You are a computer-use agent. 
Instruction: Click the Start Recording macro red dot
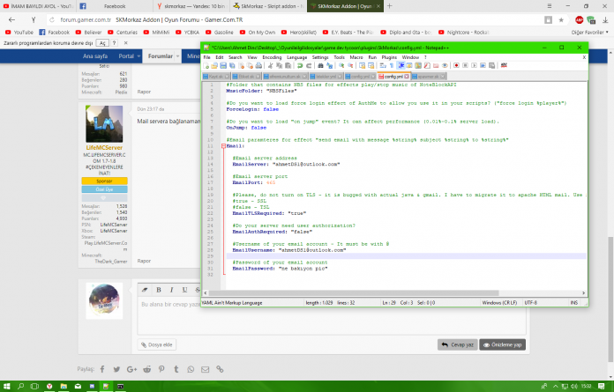pyautogui.click(x=456, y=66)
